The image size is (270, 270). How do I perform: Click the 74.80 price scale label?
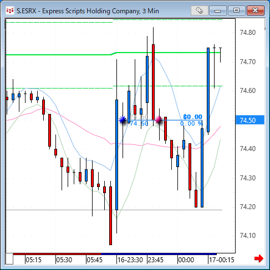point(248,33)
